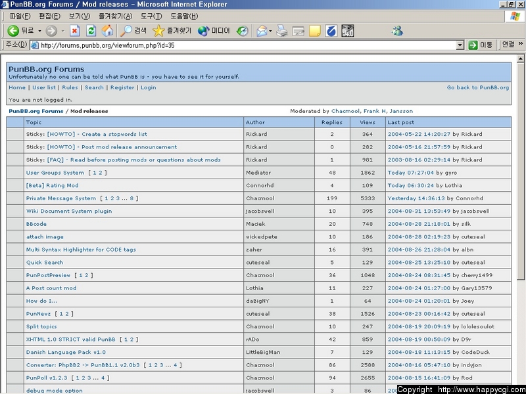Open the Multi Syntax Highlighter for CODE tags topic
The width and height of the screenshot is (526, 394).
click(x=81, y=250)
